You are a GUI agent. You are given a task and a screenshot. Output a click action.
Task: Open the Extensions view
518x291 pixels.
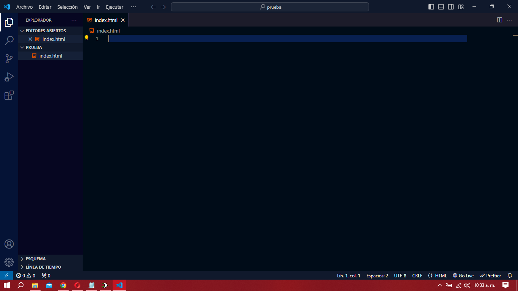[9, 95]
